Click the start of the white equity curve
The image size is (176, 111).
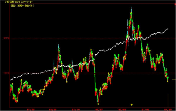click(x=10, y=80)
